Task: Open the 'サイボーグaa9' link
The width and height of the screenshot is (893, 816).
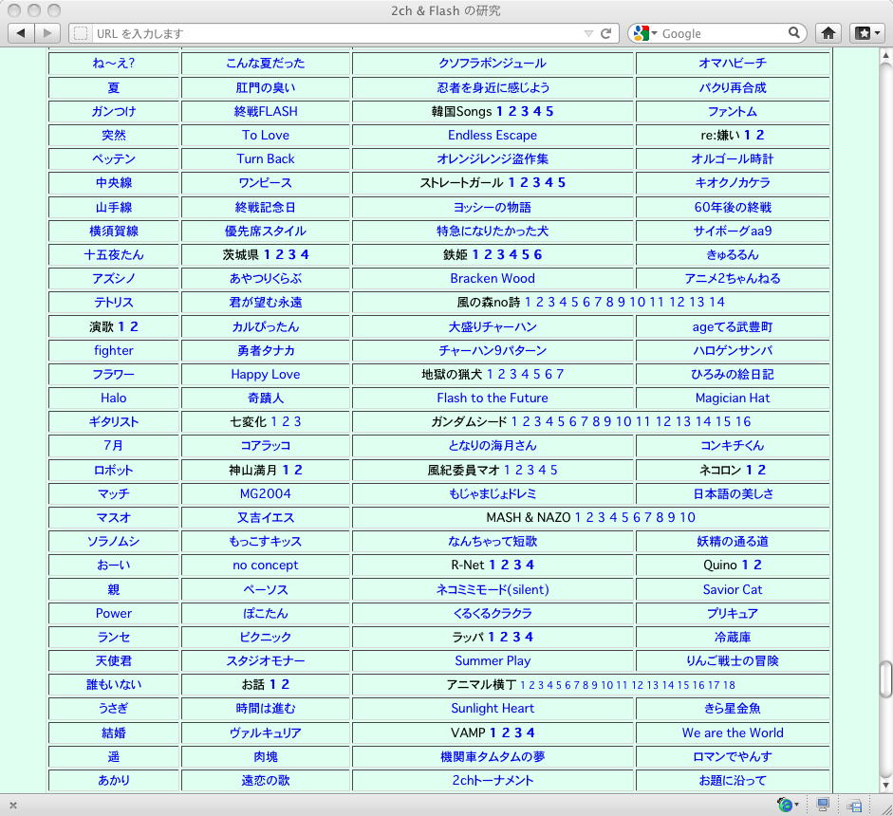Action: click(733, 231)
